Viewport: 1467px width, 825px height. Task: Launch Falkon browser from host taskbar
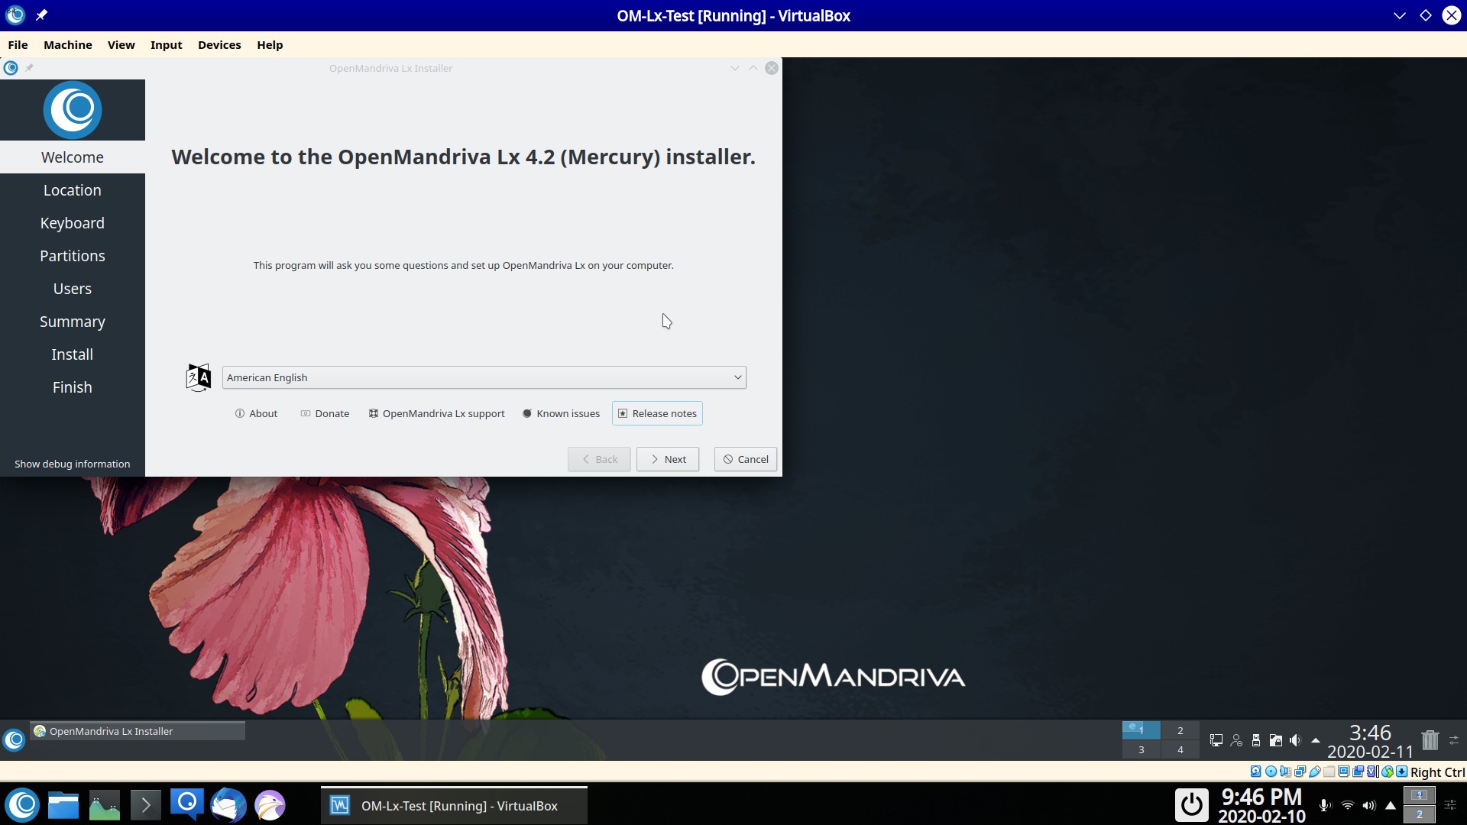270,805
